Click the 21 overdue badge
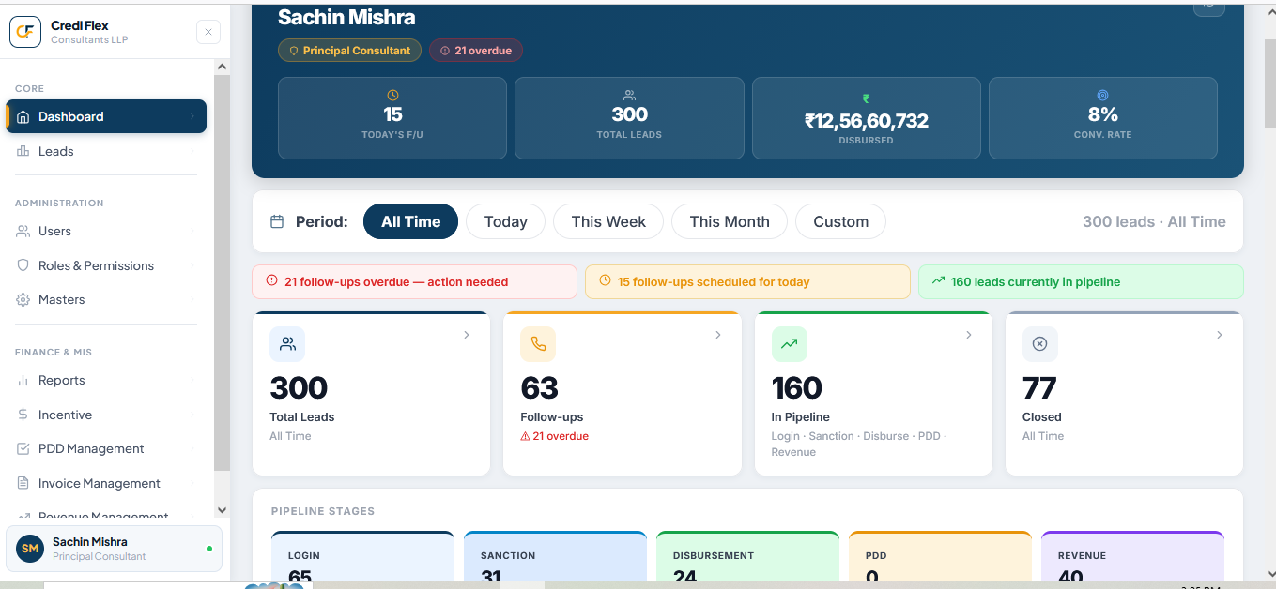 tap(476, 51)
